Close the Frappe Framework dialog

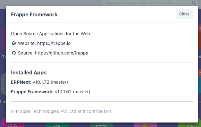tap(184, 14)
